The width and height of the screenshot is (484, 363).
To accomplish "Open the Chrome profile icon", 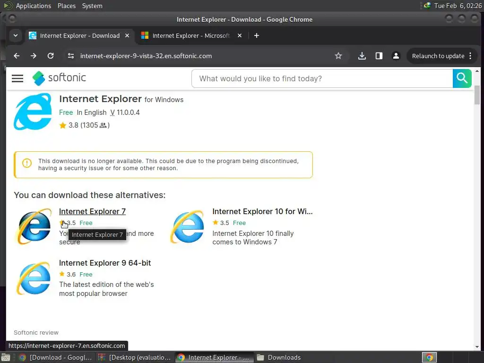I will click(396, 56).
